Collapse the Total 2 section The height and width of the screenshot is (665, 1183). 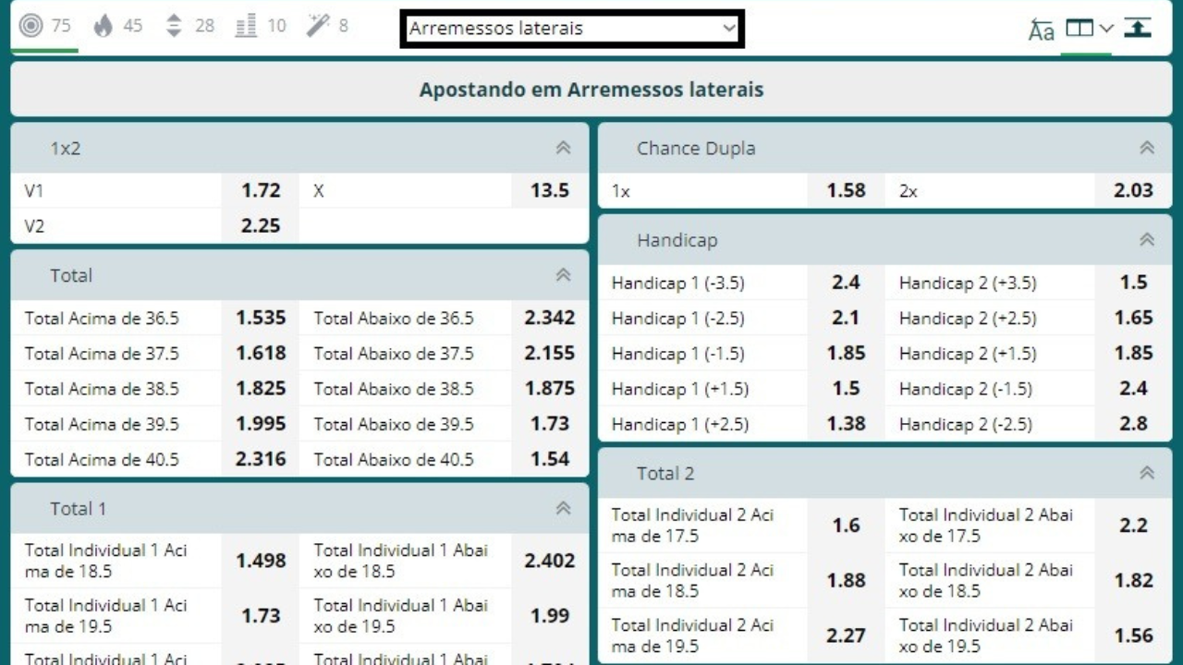click(x=1147, y=473)
